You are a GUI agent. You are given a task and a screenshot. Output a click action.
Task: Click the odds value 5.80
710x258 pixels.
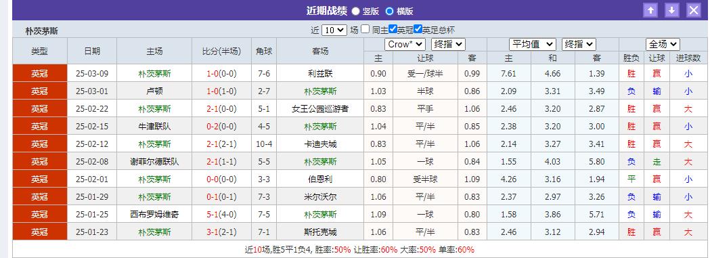point(597,162)
